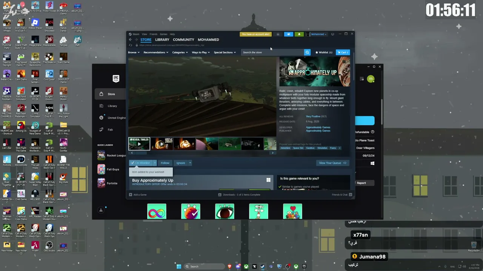Open the Recommendations dropdown
The height and width of the screenshot is (271, 483).
click(155, 52)
